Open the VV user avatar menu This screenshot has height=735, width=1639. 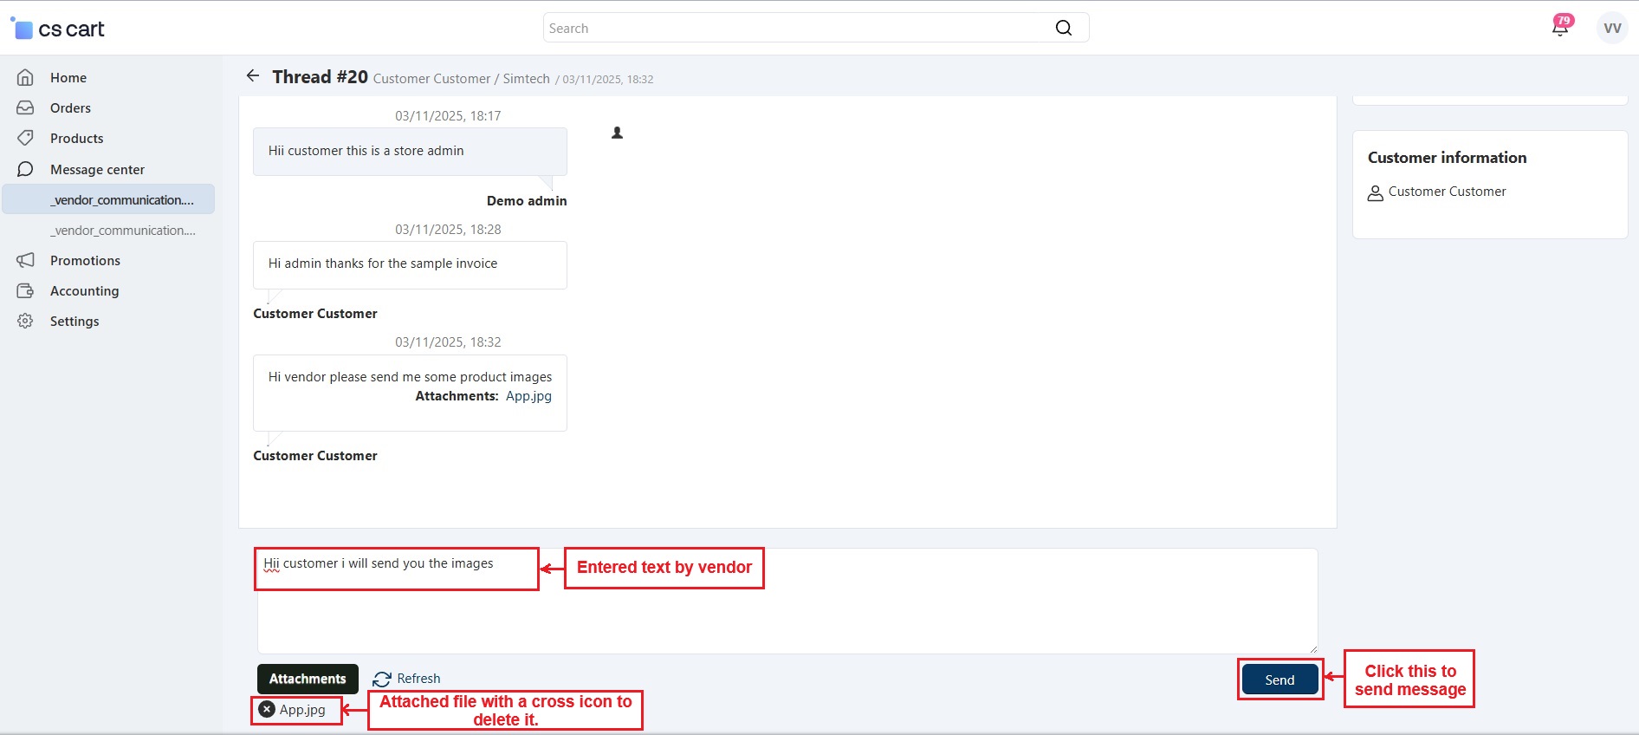click(1611, 28)
